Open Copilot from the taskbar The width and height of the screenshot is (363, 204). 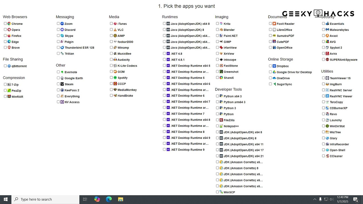97,199
